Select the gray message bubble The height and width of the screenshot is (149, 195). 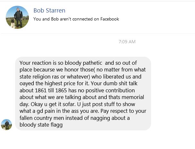[x=83, y=94]
